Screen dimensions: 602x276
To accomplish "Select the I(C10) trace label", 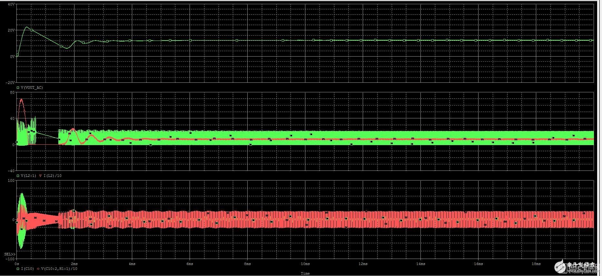I will 27,269.
